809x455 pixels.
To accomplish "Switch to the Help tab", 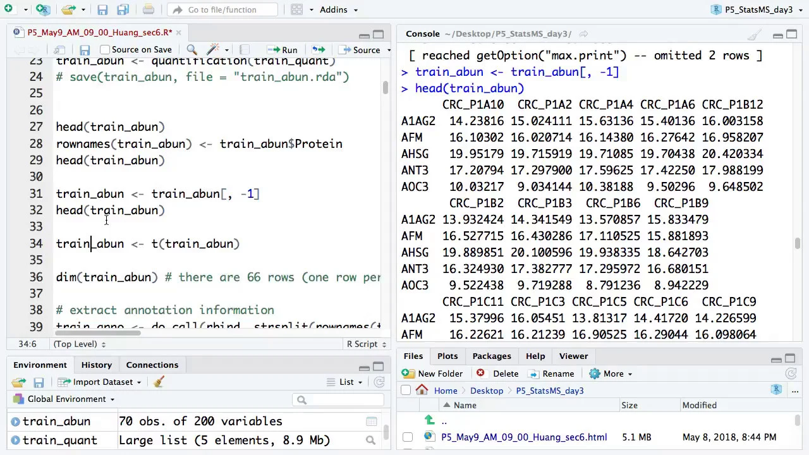I will click(x=535, y=356).
